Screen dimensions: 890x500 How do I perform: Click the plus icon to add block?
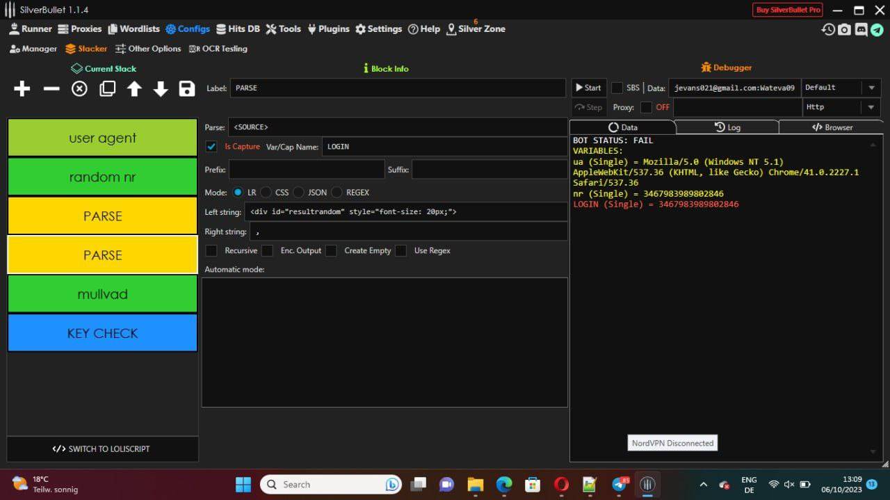(x=22, y=89)
